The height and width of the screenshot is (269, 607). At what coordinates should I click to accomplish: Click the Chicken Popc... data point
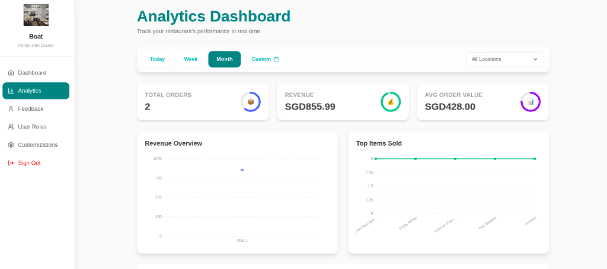[x=455, y=159]
